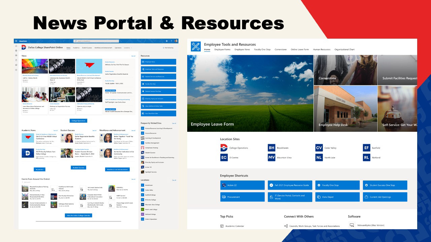
Task: Open the globe My sites icon in left rail
Action: coord(16,50)
